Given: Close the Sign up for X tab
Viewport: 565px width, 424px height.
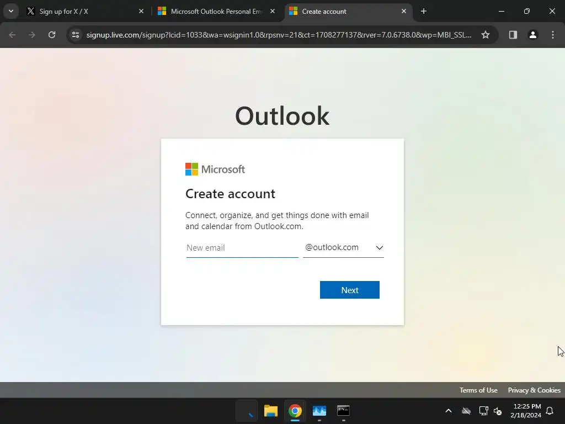Looking at the screenshot, I should [141, 11].
